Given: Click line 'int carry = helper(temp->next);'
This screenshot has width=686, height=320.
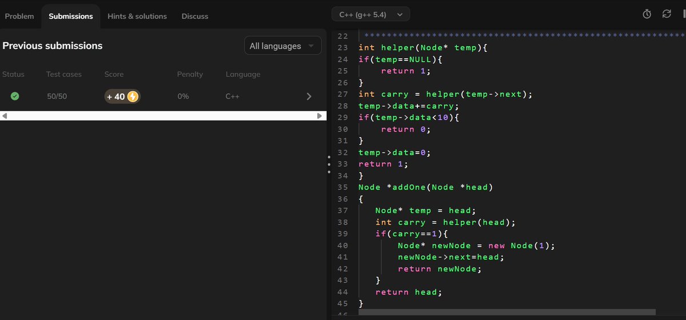Looking at the screenshot, I should (445, 94).
